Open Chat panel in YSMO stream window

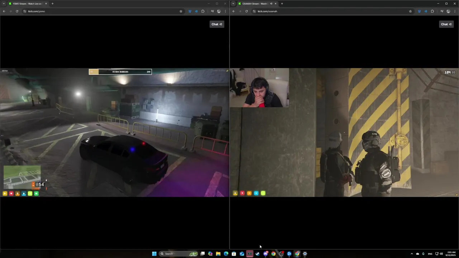pos(217,24)
